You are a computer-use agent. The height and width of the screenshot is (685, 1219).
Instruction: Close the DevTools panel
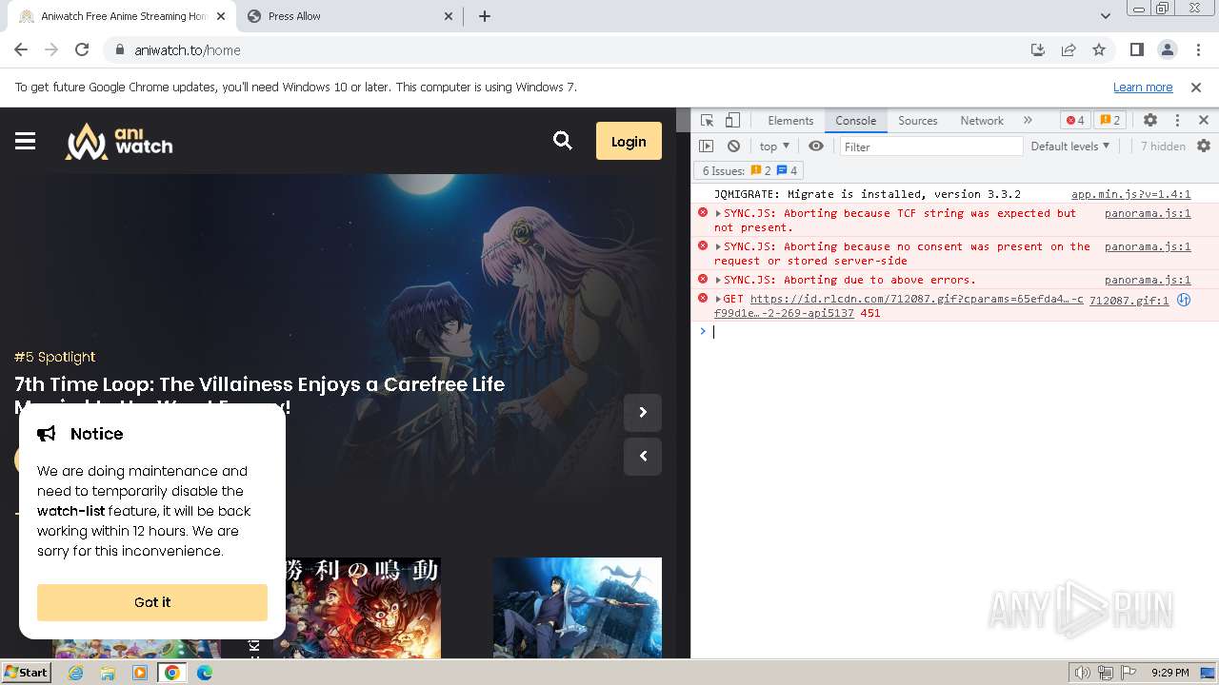click(x=1204, y=120)
